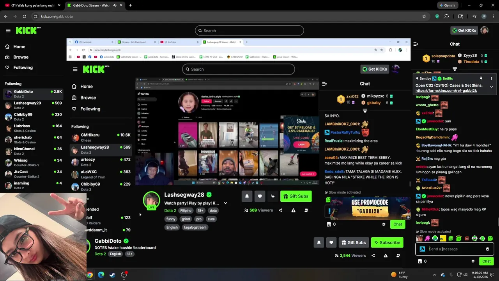499x281 pixels.
Task: Click Get KICKs button
Action: coord(464,30)
